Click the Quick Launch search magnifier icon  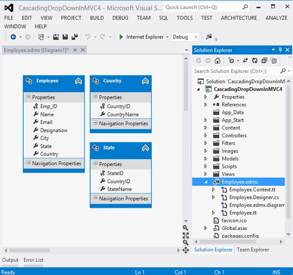coord(245,7)
